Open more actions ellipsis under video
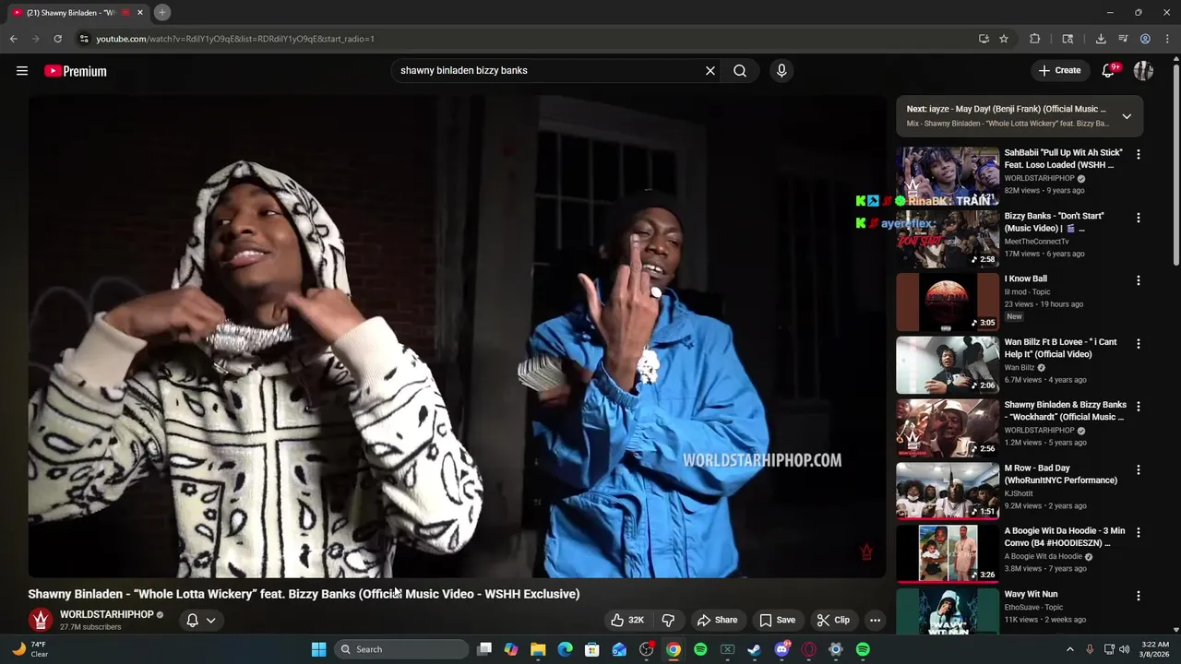Viewport: 1181px width, 664px height. click(875, 620)
